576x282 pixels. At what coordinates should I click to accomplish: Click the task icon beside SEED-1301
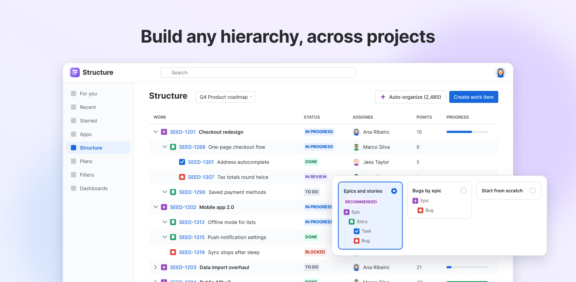coord(182,162)
